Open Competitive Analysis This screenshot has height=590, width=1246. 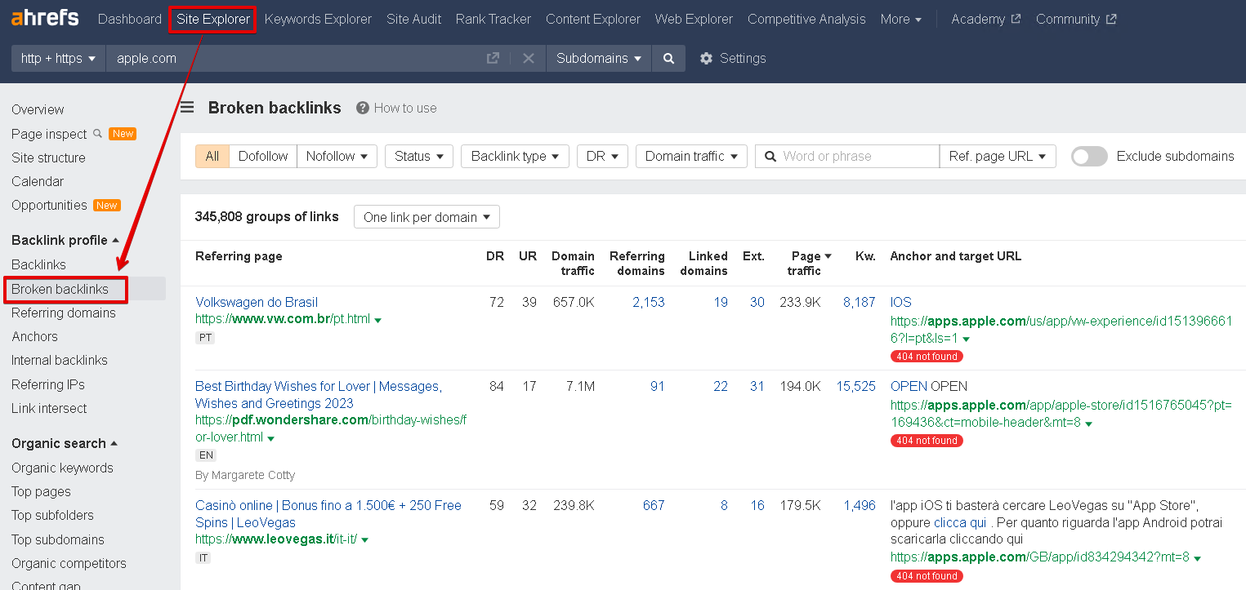[x=806, y=19]
